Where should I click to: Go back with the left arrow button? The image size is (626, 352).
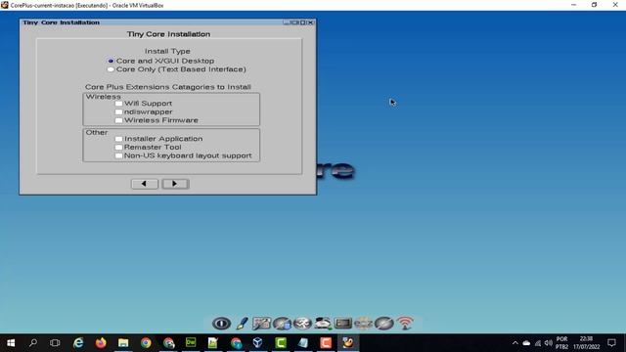(x=145, y=184)
